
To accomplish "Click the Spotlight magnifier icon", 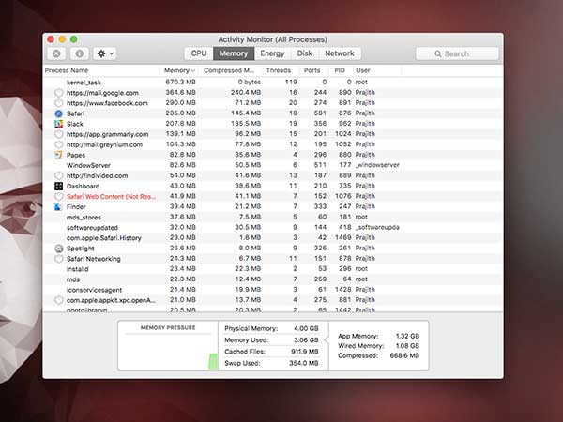I will coord(58,249).
